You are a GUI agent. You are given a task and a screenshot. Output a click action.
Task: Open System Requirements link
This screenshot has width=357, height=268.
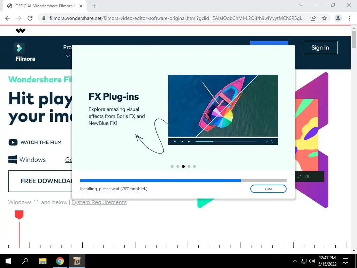(99, 202)
